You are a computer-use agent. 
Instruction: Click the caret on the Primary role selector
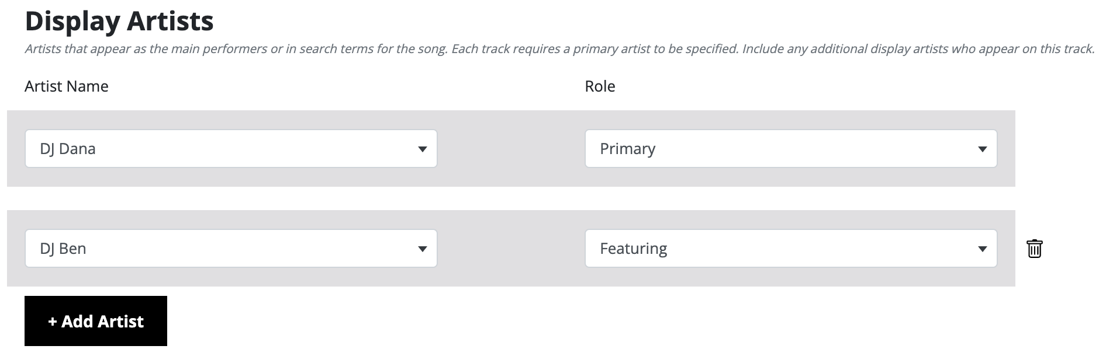click(x=982, y=149)
